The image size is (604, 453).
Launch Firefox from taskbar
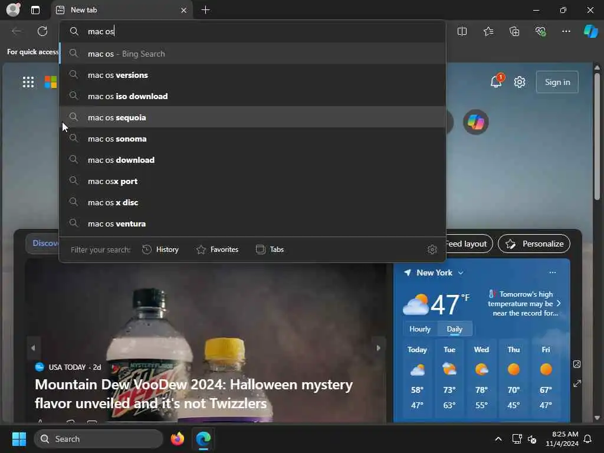point(177,439)
